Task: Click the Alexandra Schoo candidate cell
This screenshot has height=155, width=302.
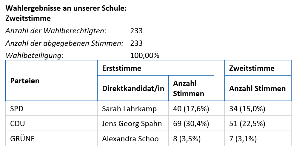Action: coord(133,138)
